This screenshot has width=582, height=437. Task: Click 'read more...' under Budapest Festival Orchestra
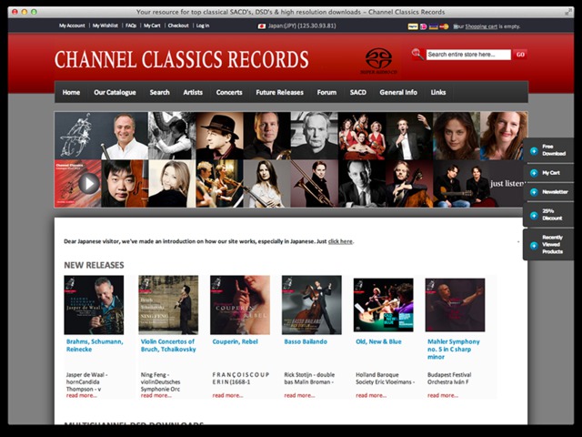443,396
